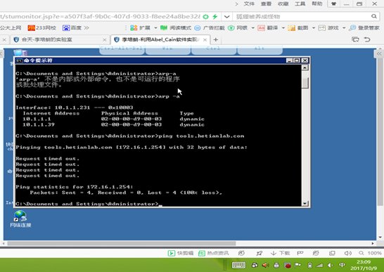The height and width of the screenshot is (272, 384).
Task: Click the lightning speed-mode icon
Action: (x=215, y=17)
